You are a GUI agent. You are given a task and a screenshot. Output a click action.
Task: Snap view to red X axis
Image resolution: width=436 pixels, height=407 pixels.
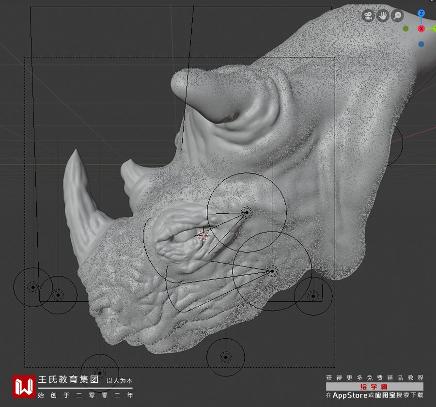(421, 29)
